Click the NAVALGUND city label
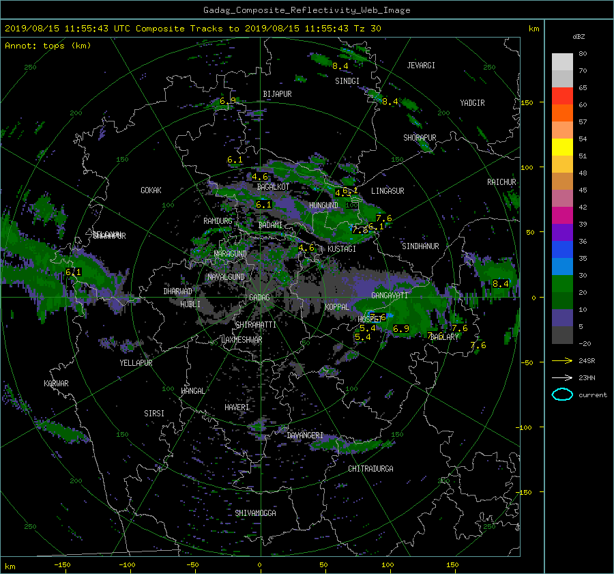 (x=226, y=277)
